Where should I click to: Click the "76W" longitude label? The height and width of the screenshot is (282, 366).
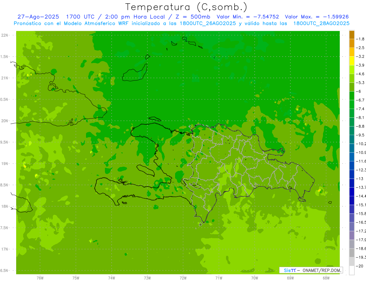coord(40,278)
